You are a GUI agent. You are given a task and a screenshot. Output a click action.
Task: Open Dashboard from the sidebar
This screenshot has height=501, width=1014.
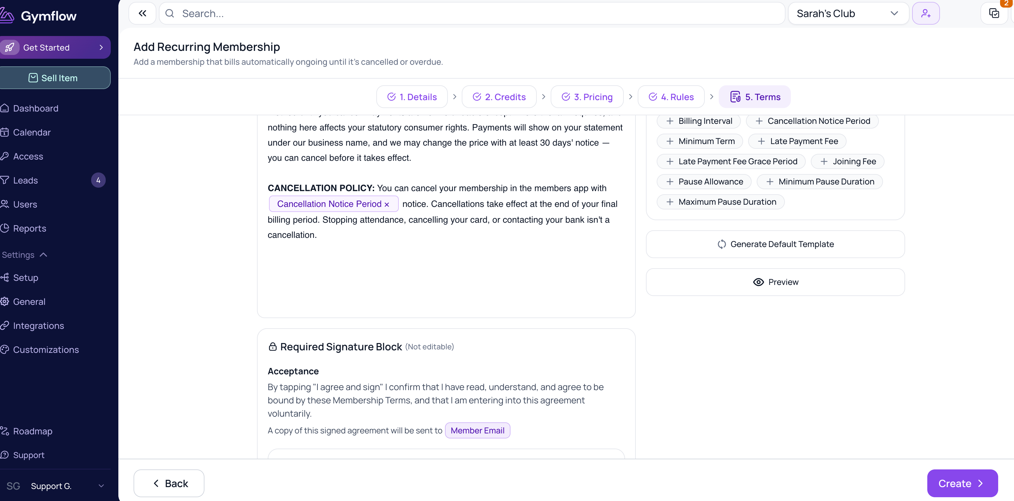(x=35, y=108)
